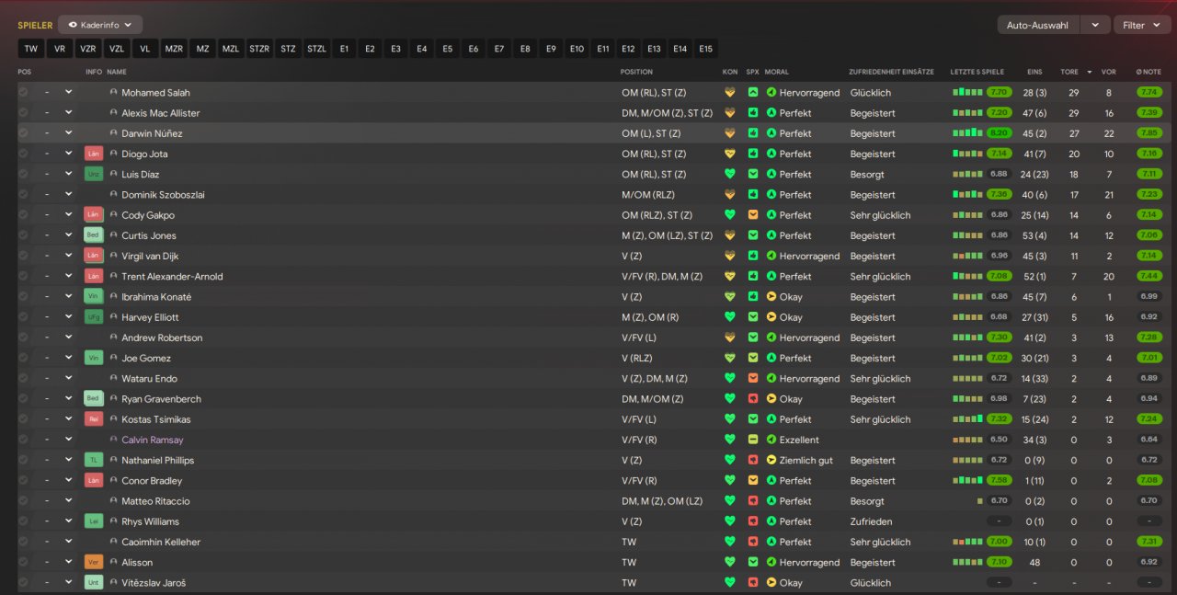
Task: Click Conor Bradley's last 5 games form bars
Action: point(967,480)
